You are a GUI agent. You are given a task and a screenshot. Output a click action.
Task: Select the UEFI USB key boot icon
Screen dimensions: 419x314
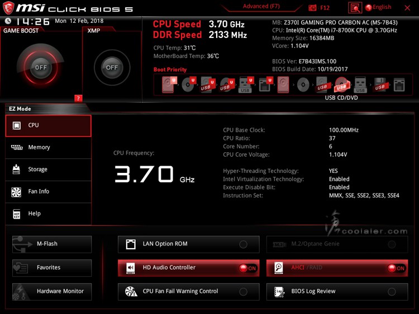pyautogui.click(x=246, y=85)
